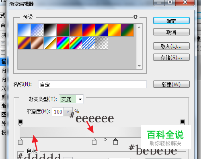
Task: Click the 平滑度 value field showing 100
Action: pyautogui.click(x=58, y=112)
